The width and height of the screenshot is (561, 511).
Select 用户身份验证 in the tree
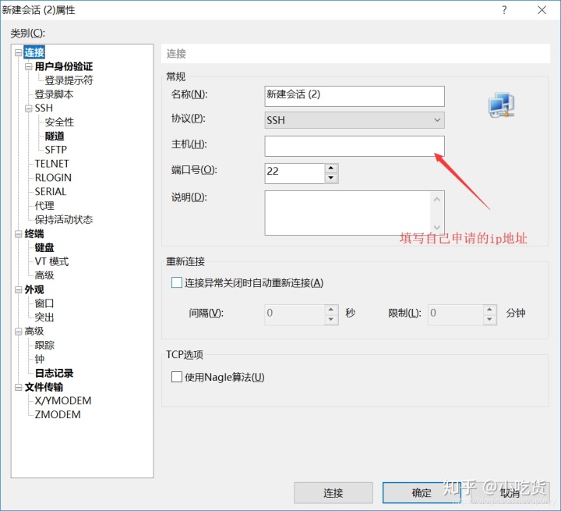pos(63,66)
